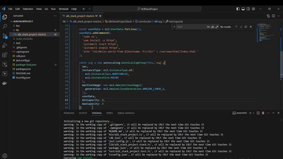Open the .npmignore file
The image size is (283, 159).
pos(23,52)
